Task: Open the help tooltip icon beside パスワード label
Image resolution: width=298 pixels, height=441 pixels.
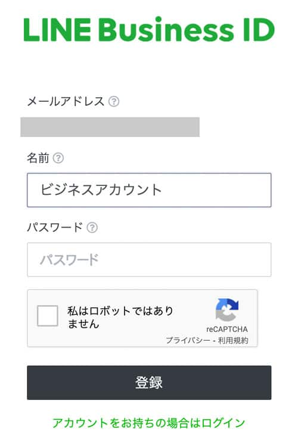Action: (x=92, y=227)
